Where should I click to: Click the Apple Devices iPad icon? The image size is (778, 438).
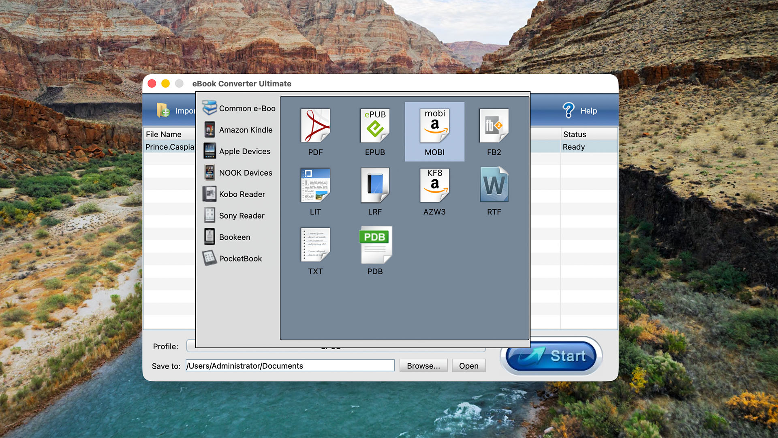[x=209, y=151]
